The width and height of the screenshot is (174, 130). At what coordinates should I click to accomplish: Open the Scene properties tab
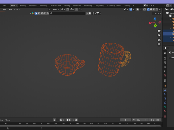click(165, 71)
